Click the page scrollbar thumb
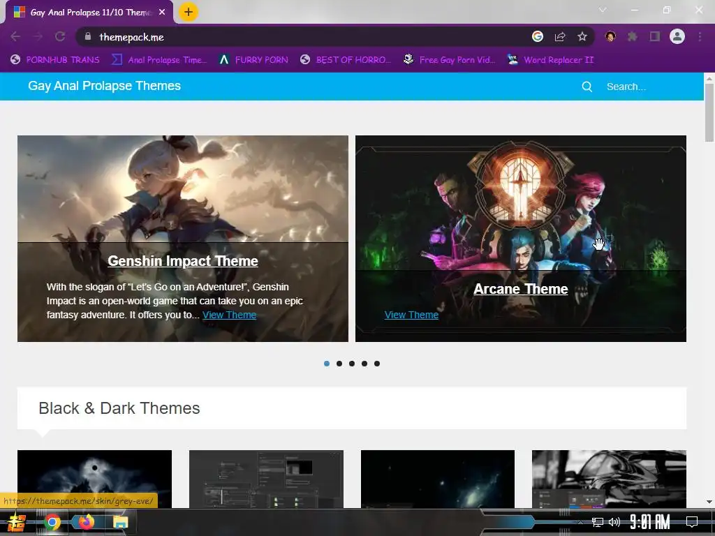Image resolution: width=715 pixels, height=536 pixels. pyautogui.click(x=709, y=112)
